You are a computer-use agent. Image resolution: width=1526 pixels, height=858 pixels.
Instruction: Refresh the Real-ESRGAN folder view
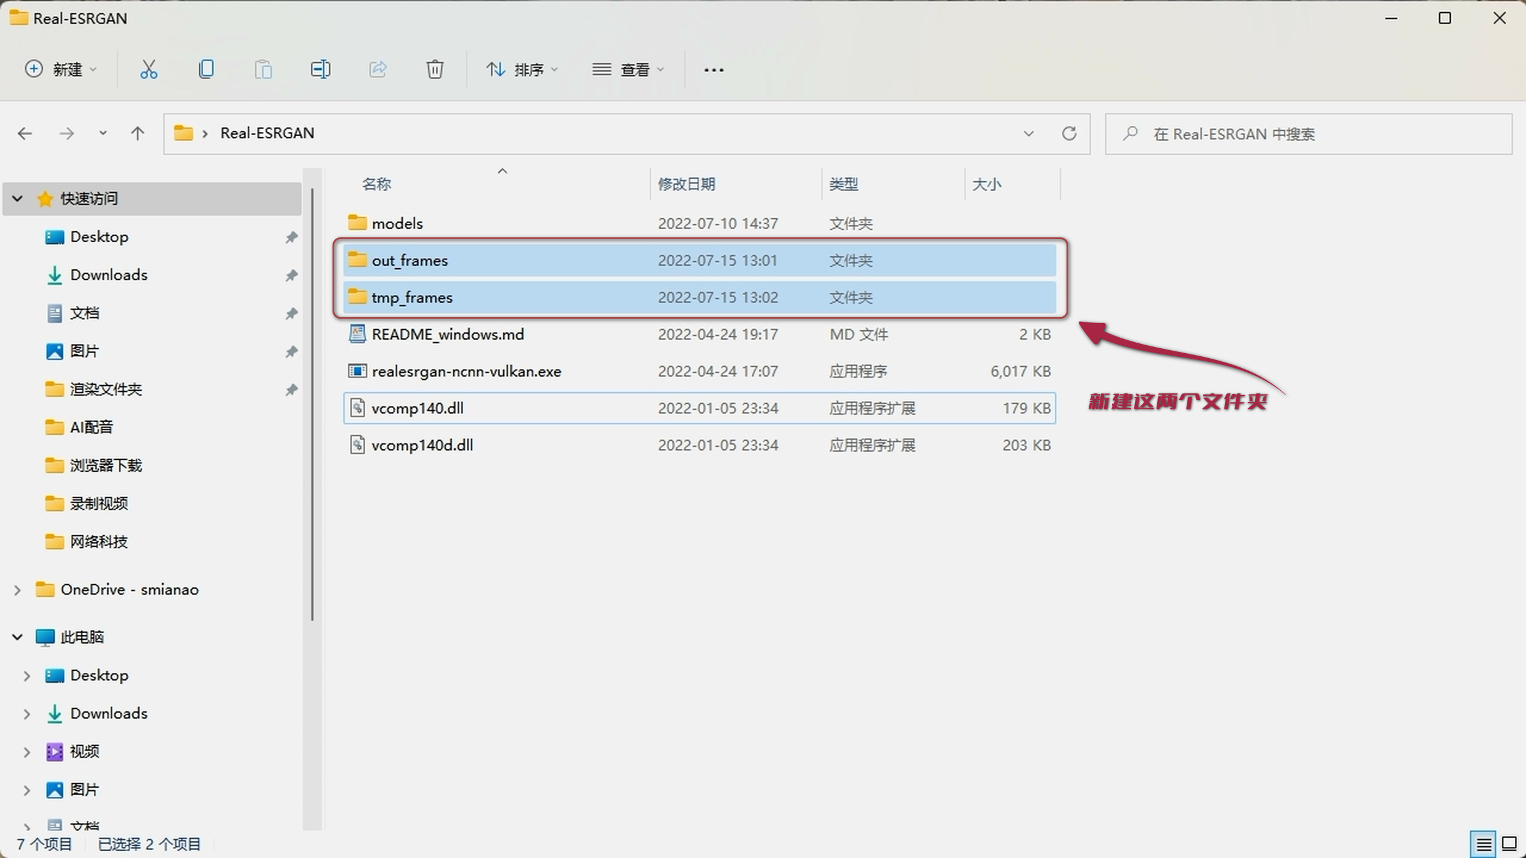[1069, 133]
